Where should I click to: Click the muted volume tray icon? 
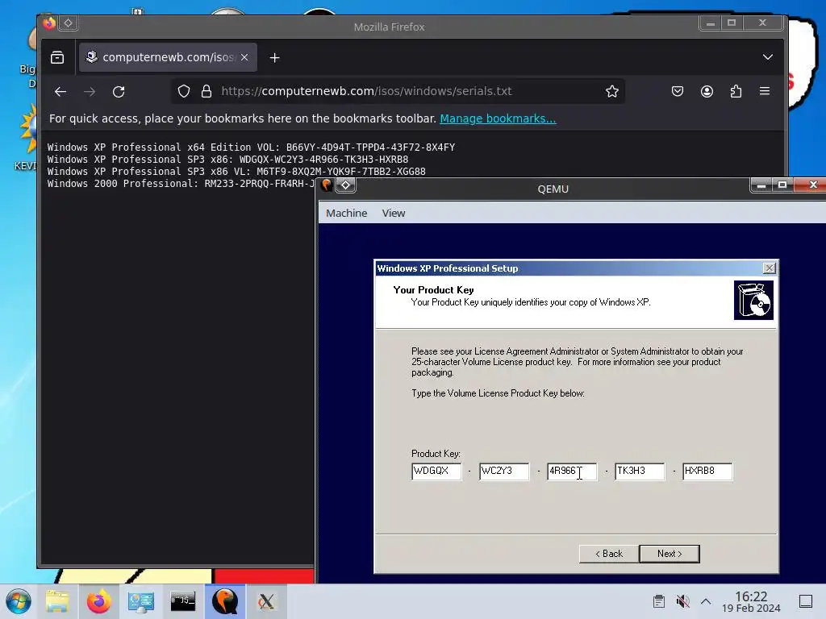point(682,601)
